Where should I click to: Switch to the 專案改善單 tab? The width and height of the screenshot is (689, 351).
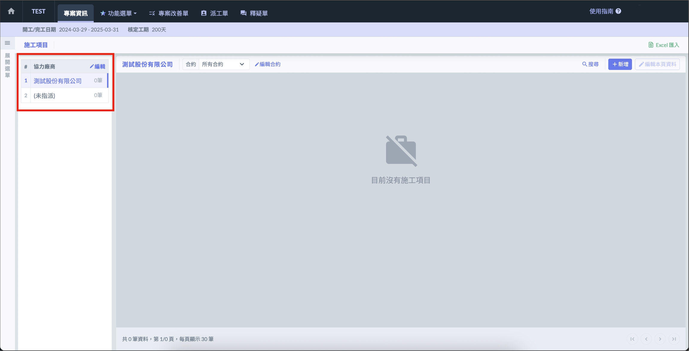(x=169, y=13)
